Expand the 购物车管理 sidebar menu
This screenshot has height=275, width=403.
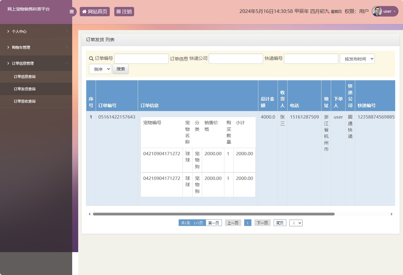tap(36, 48)
